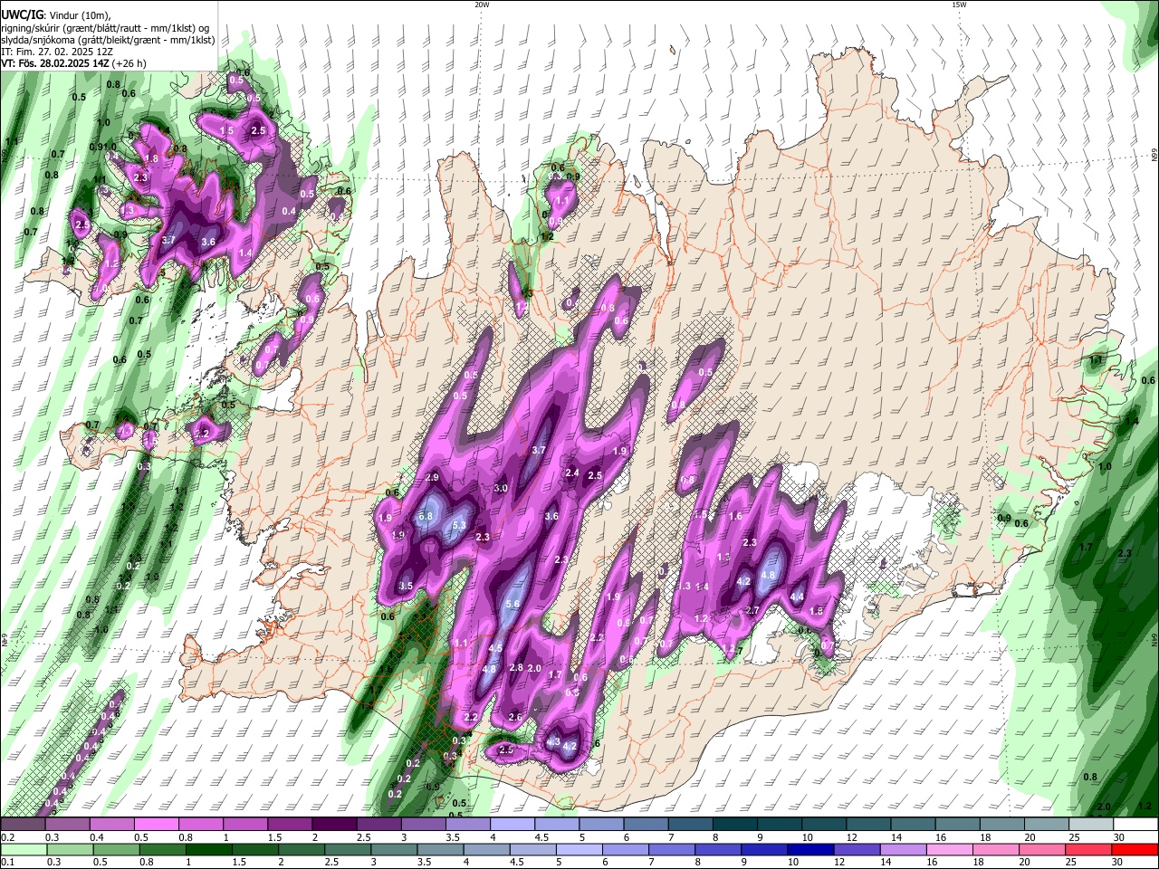Screen dimensions: 1159x869
Task: Pick the dark green 1 swatch in the bottom legend row
Action: (x=208, y=850)
